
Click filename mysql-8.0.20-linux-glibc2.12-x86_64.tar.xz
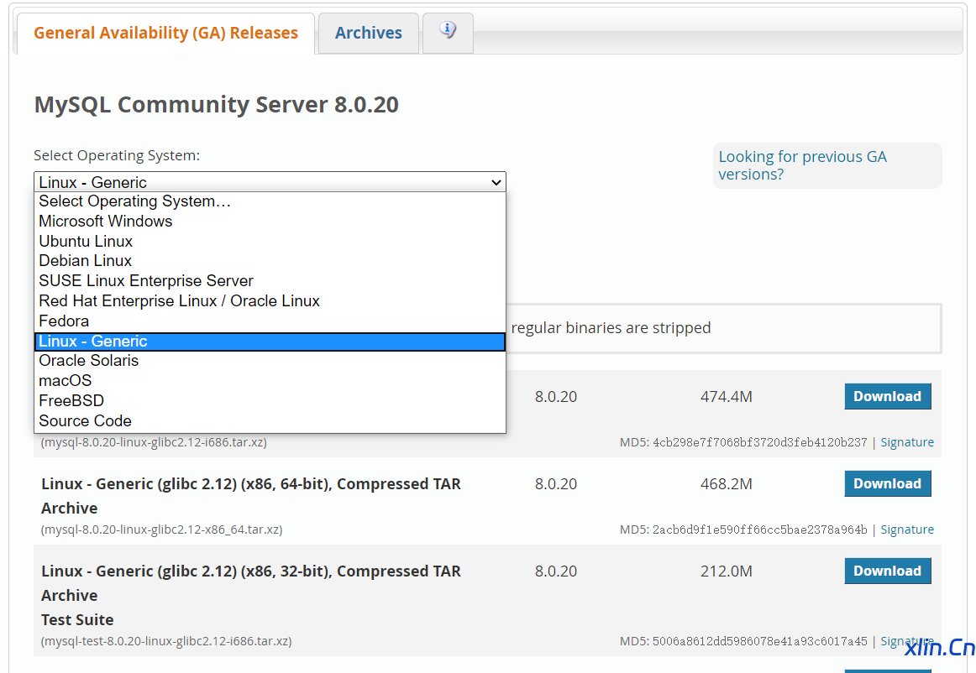point(161,530)
